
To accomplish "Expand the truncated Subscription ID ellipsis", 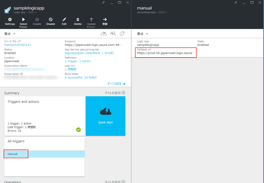I will [x=60, y=77].
